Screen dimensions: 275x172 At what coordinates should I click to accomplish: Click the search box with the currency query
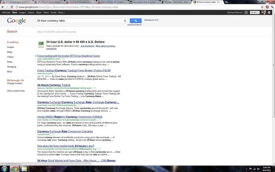(x=80, y=20)
